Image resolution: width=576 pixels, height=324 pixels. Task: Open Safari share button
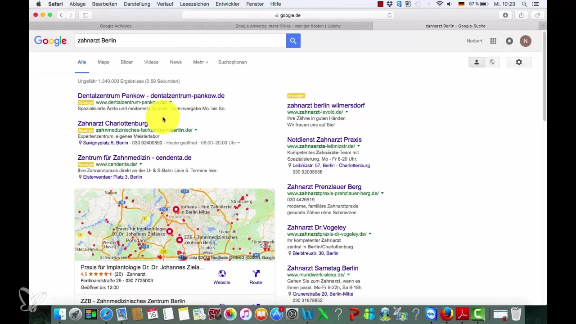[522, 15]
